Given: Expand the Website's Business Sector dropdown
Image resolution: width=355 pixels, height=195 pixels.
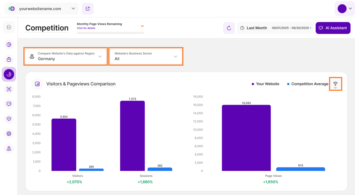Looking at the screenshot, I should pos(146,56).
